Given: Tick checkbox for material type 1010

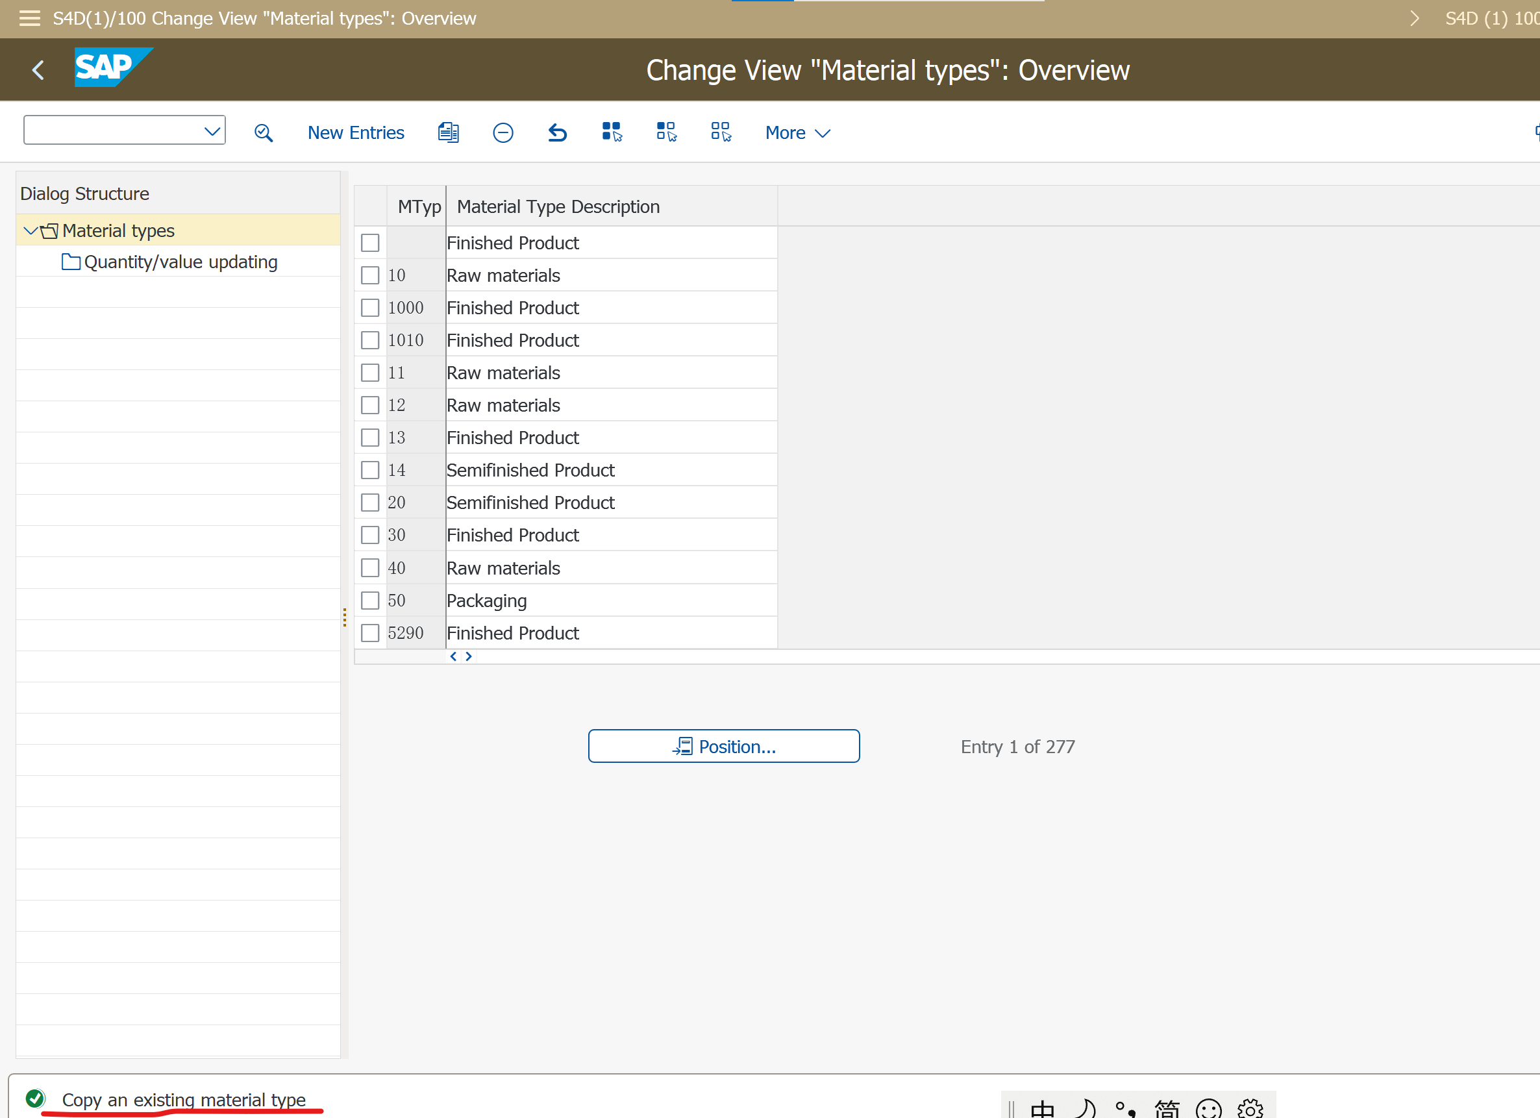Looking at the screenshot, I should (x=370, y=340).
